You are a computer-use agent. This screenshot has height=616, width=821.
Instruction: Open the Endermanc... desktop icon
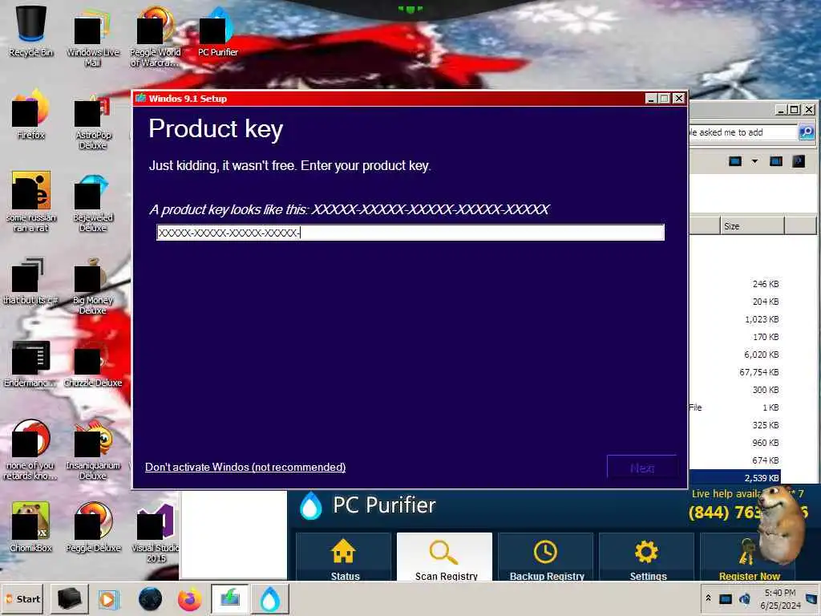[30, 363]
